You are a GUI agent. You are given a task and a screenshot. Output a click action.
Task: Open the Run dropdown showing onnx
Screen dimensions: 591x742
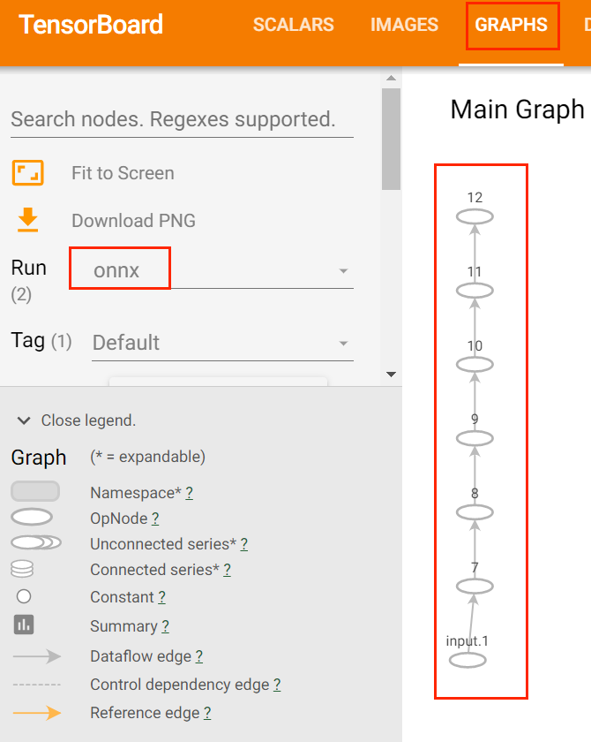[x=221, y=270]
